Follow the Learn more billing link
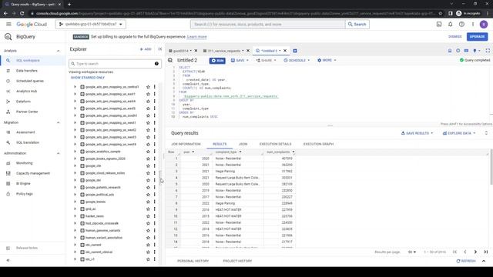This screenshot has height=277, width=493. (x=197, y=37)
